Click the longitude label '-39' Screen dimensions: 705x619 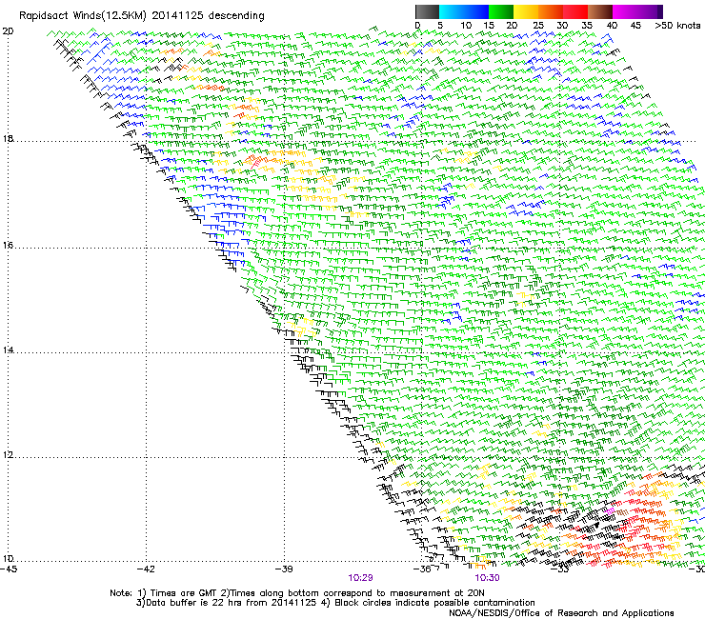284,569
